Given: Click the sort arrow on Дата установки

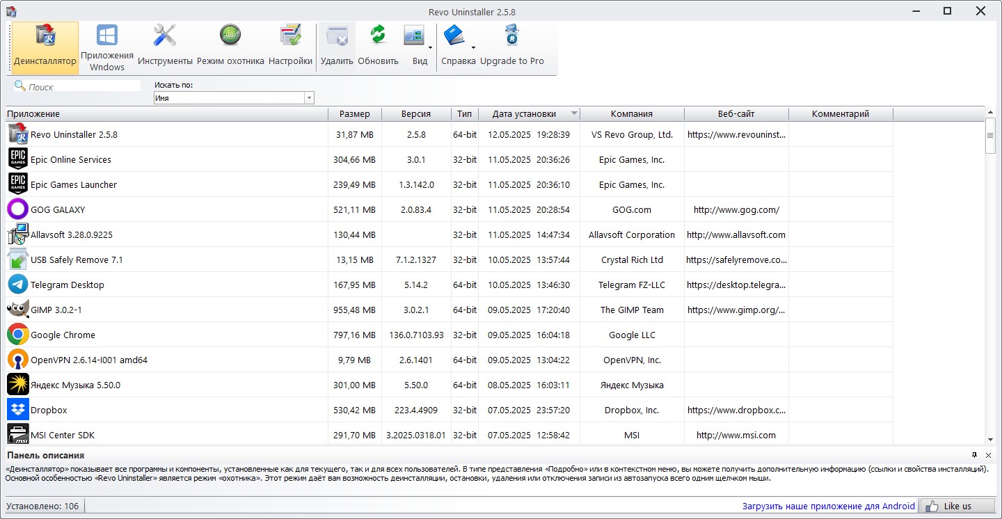Looking at the screenshot, I should pos(574,113).
